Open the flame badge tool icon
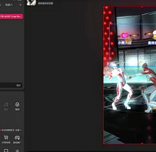This screenshot has height=152, width=156. [x=17, y=104]
